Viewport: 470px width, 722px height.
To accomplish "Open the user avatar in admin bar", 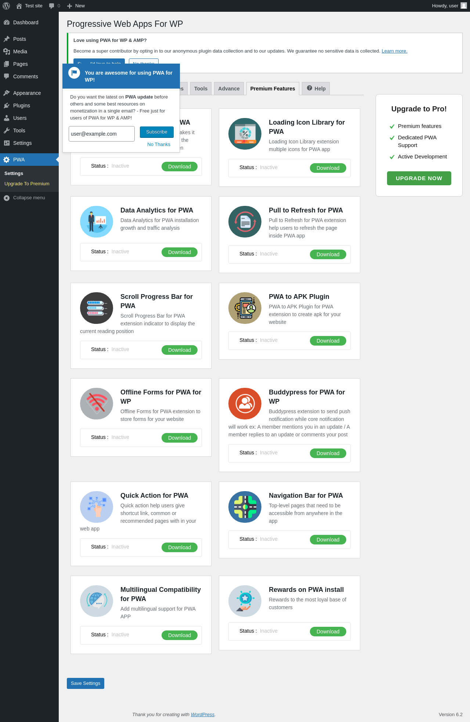I will click(464, 6).
